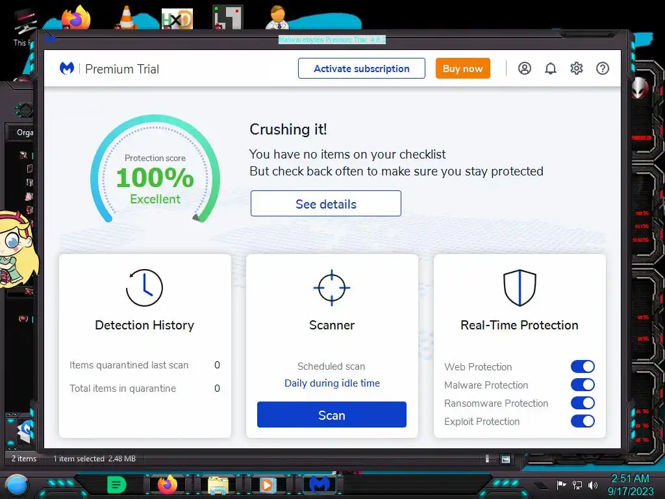This screenshot has width=665, height=499.
Task: Click the Scanner crosshair icon
Action: [x=332, y=288]
